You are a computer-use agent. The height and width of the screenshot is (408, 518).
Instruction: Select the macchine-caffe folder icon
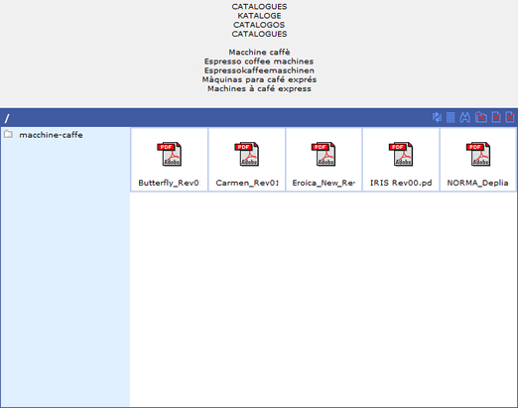pos(8,134)
